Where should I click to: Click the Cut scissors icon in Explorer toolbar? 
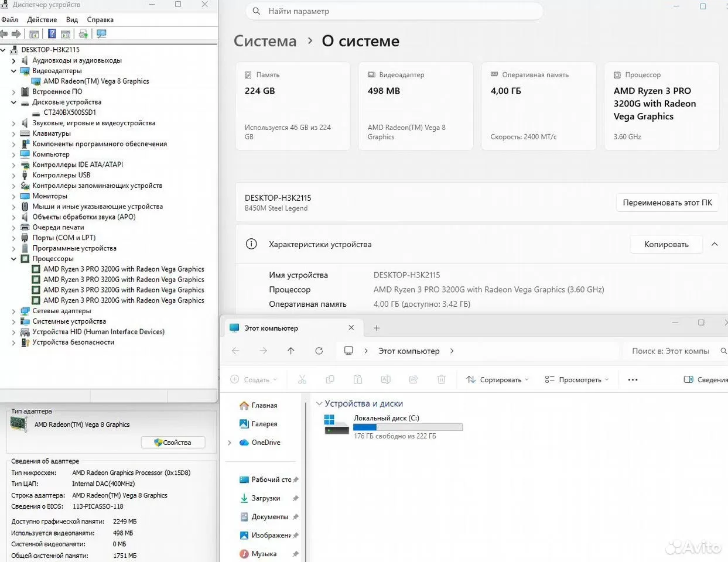(302, 379)
